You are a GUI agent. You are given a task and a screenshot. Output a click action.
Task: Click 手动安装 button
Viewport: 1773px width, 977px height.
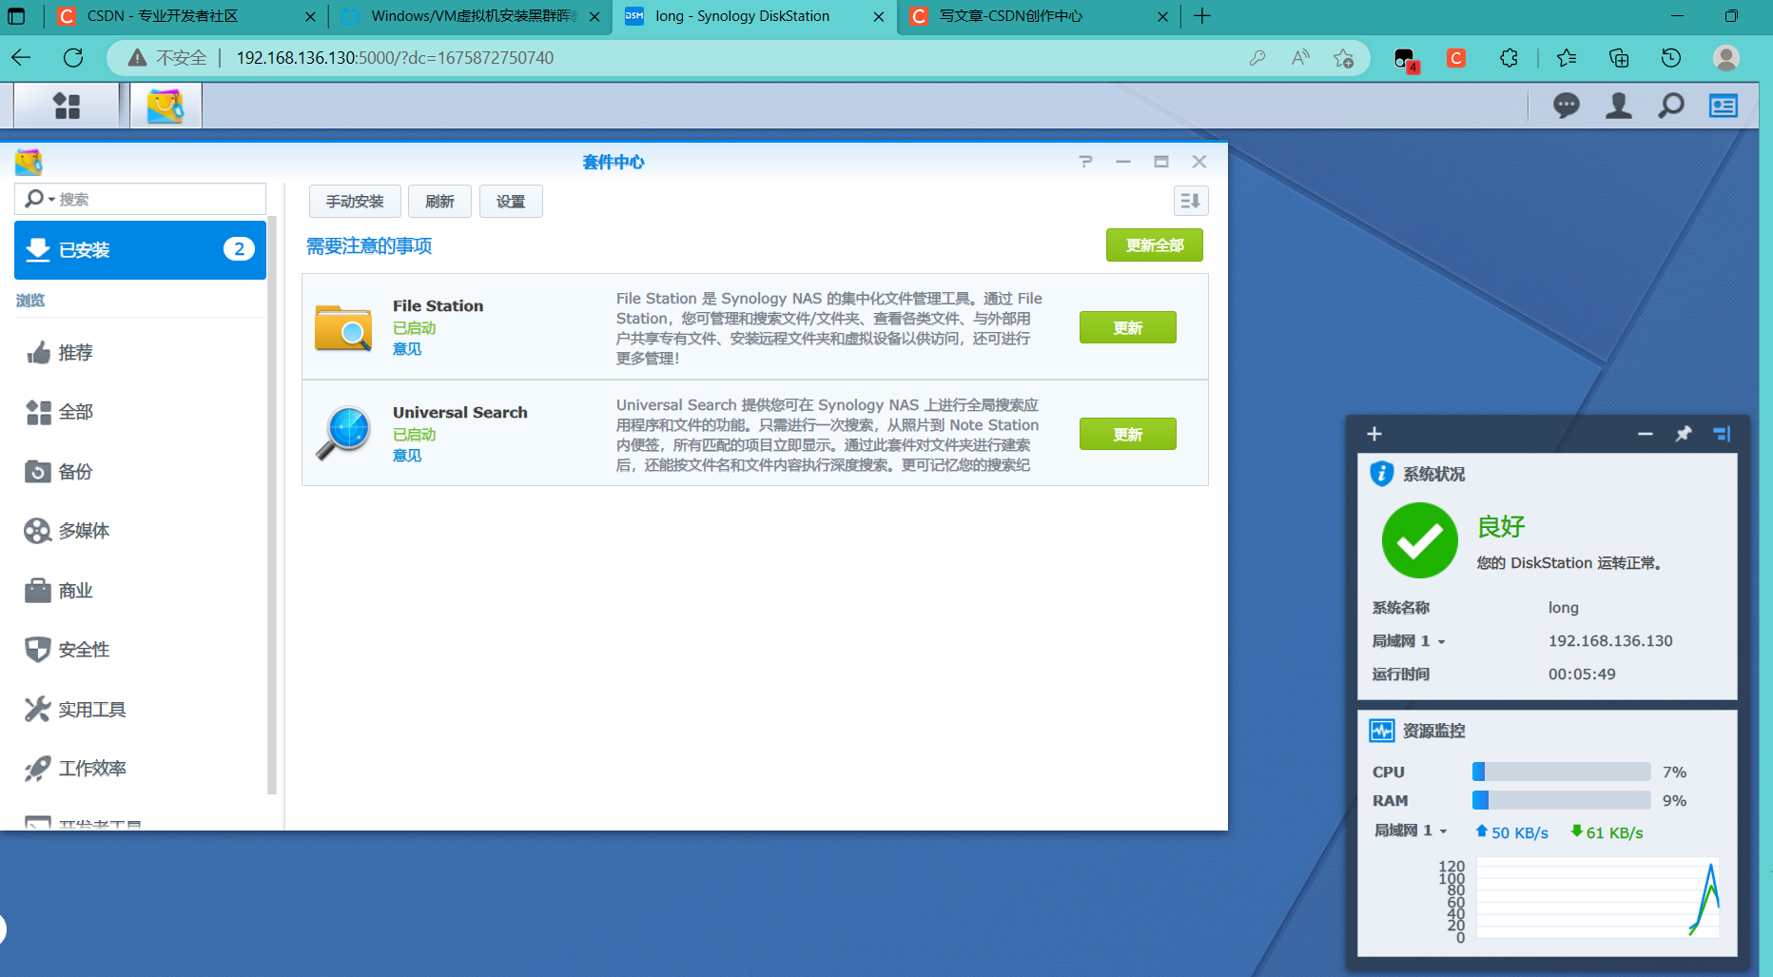click(x=355, y=201)
